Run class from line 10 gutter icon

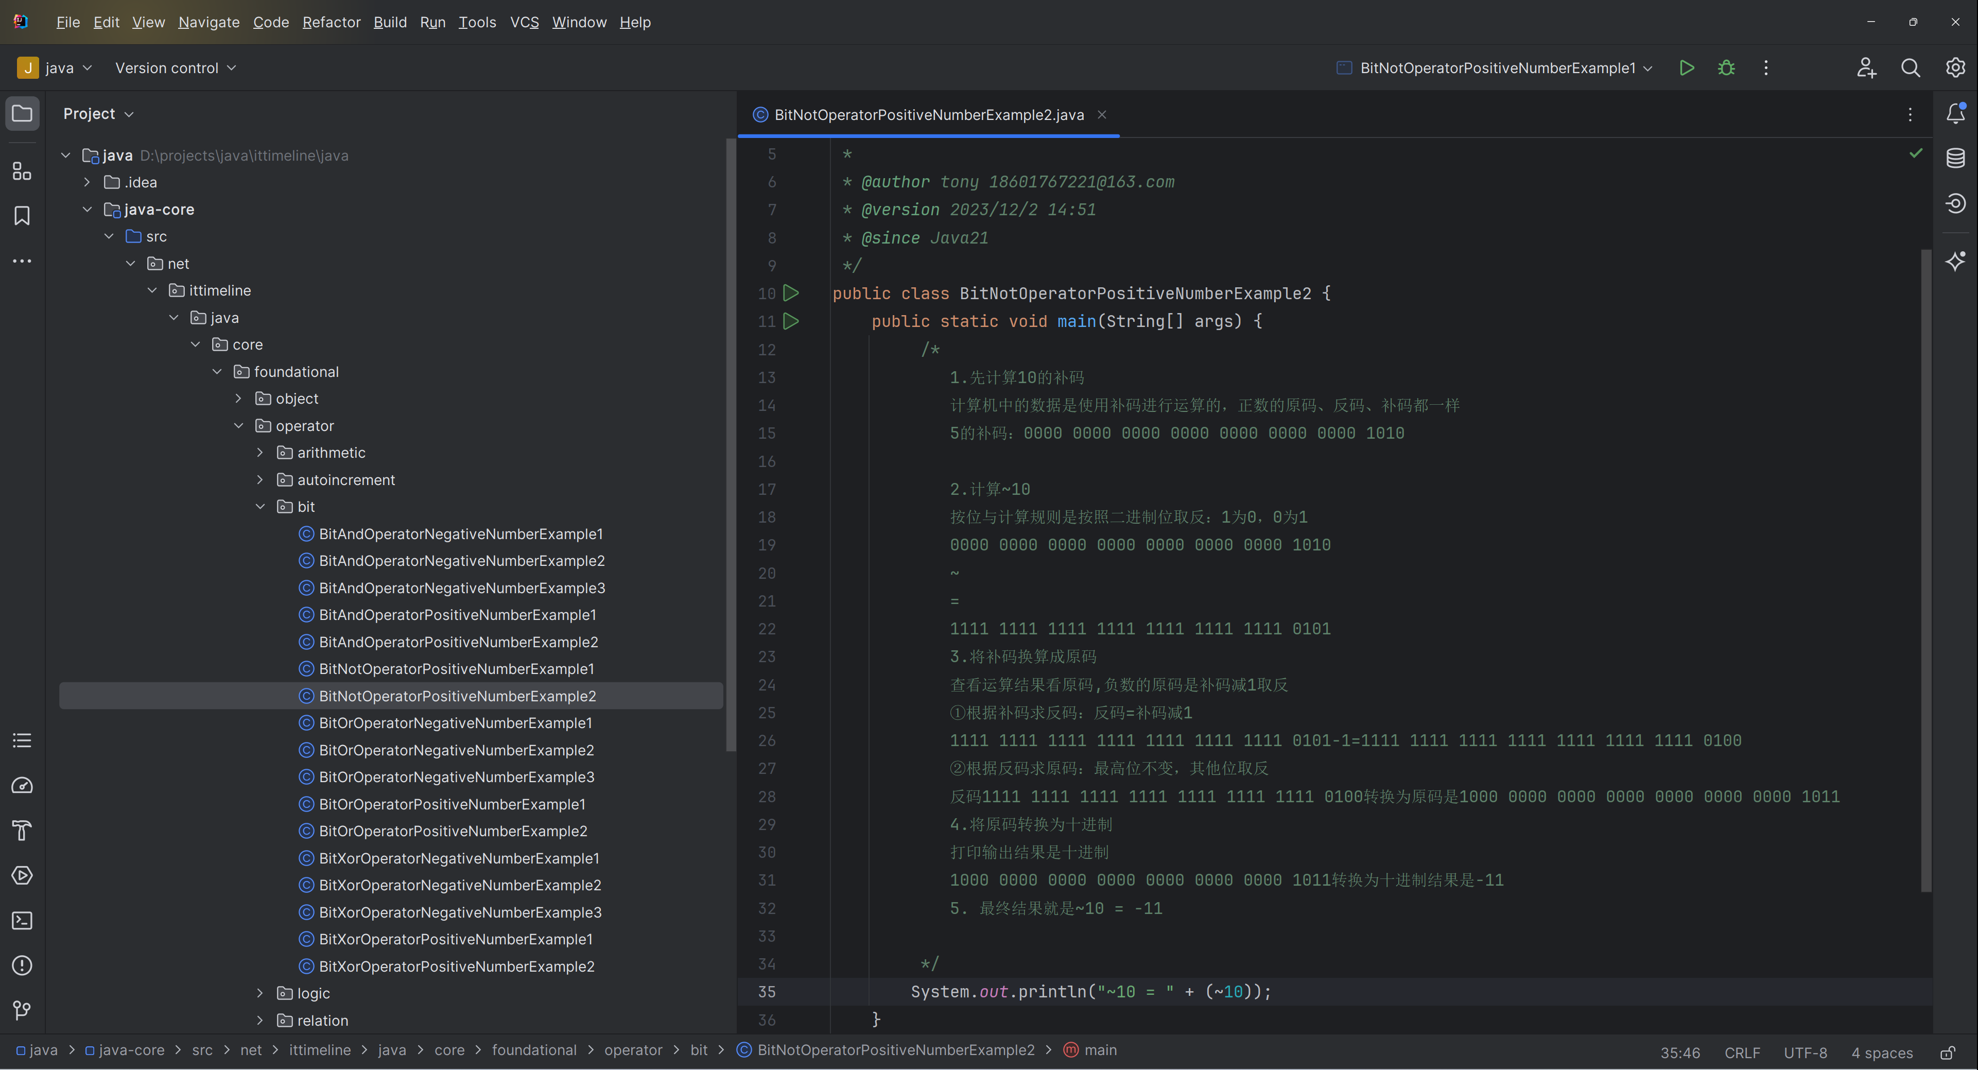(x=791, y=294)
